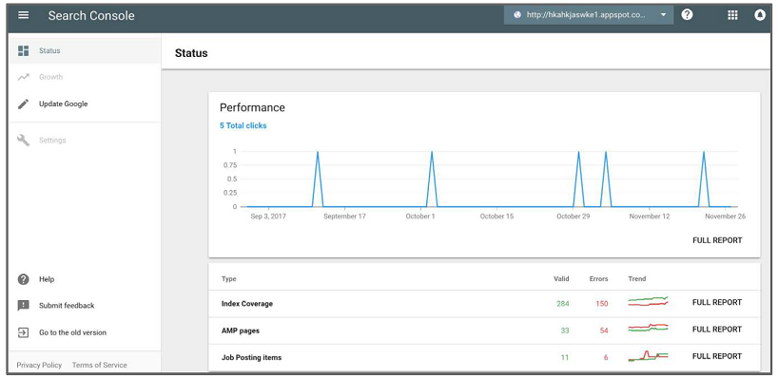Open Help in the sidebar
The width and height of the screenshot is (778, 378).
(85, 279)
